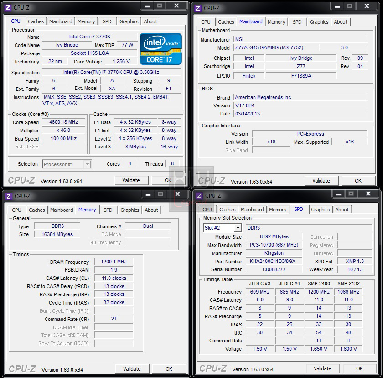383x378 pixels.
Task: Click Validate in the Mainboard window
Action: 321,181
